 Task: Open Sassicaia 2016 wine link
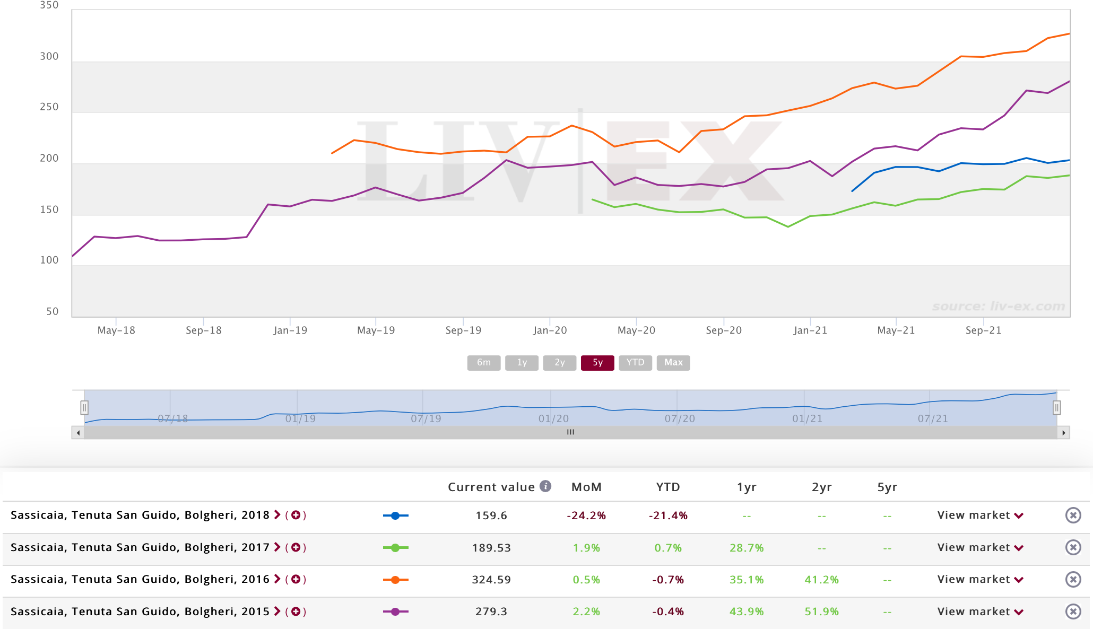pyautogui.click(x=145, y=579)
